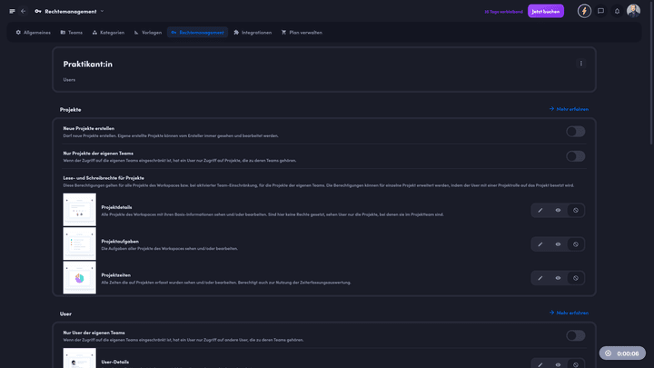The height and width of the screenshot is (368, 654).
Task: Switch to the Integrationen tab
Action: tap(253, 32)
